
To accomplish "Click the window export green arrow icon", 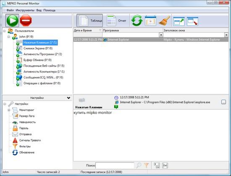I will pyautogui.click(x=178, y=21).
